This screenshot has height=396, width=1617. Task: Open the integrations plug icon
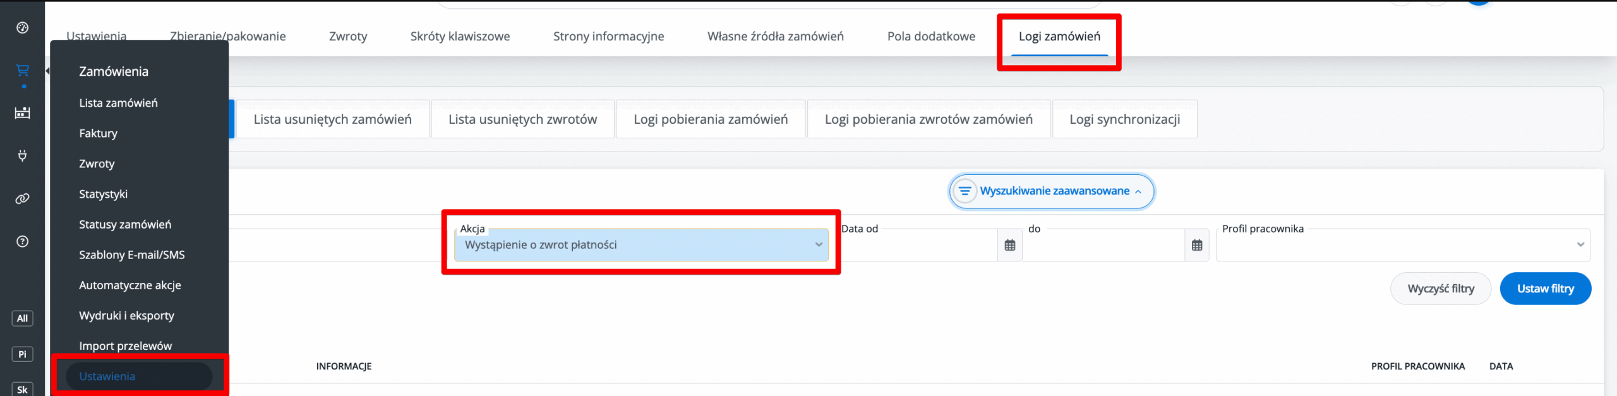(x=22, y=156)
